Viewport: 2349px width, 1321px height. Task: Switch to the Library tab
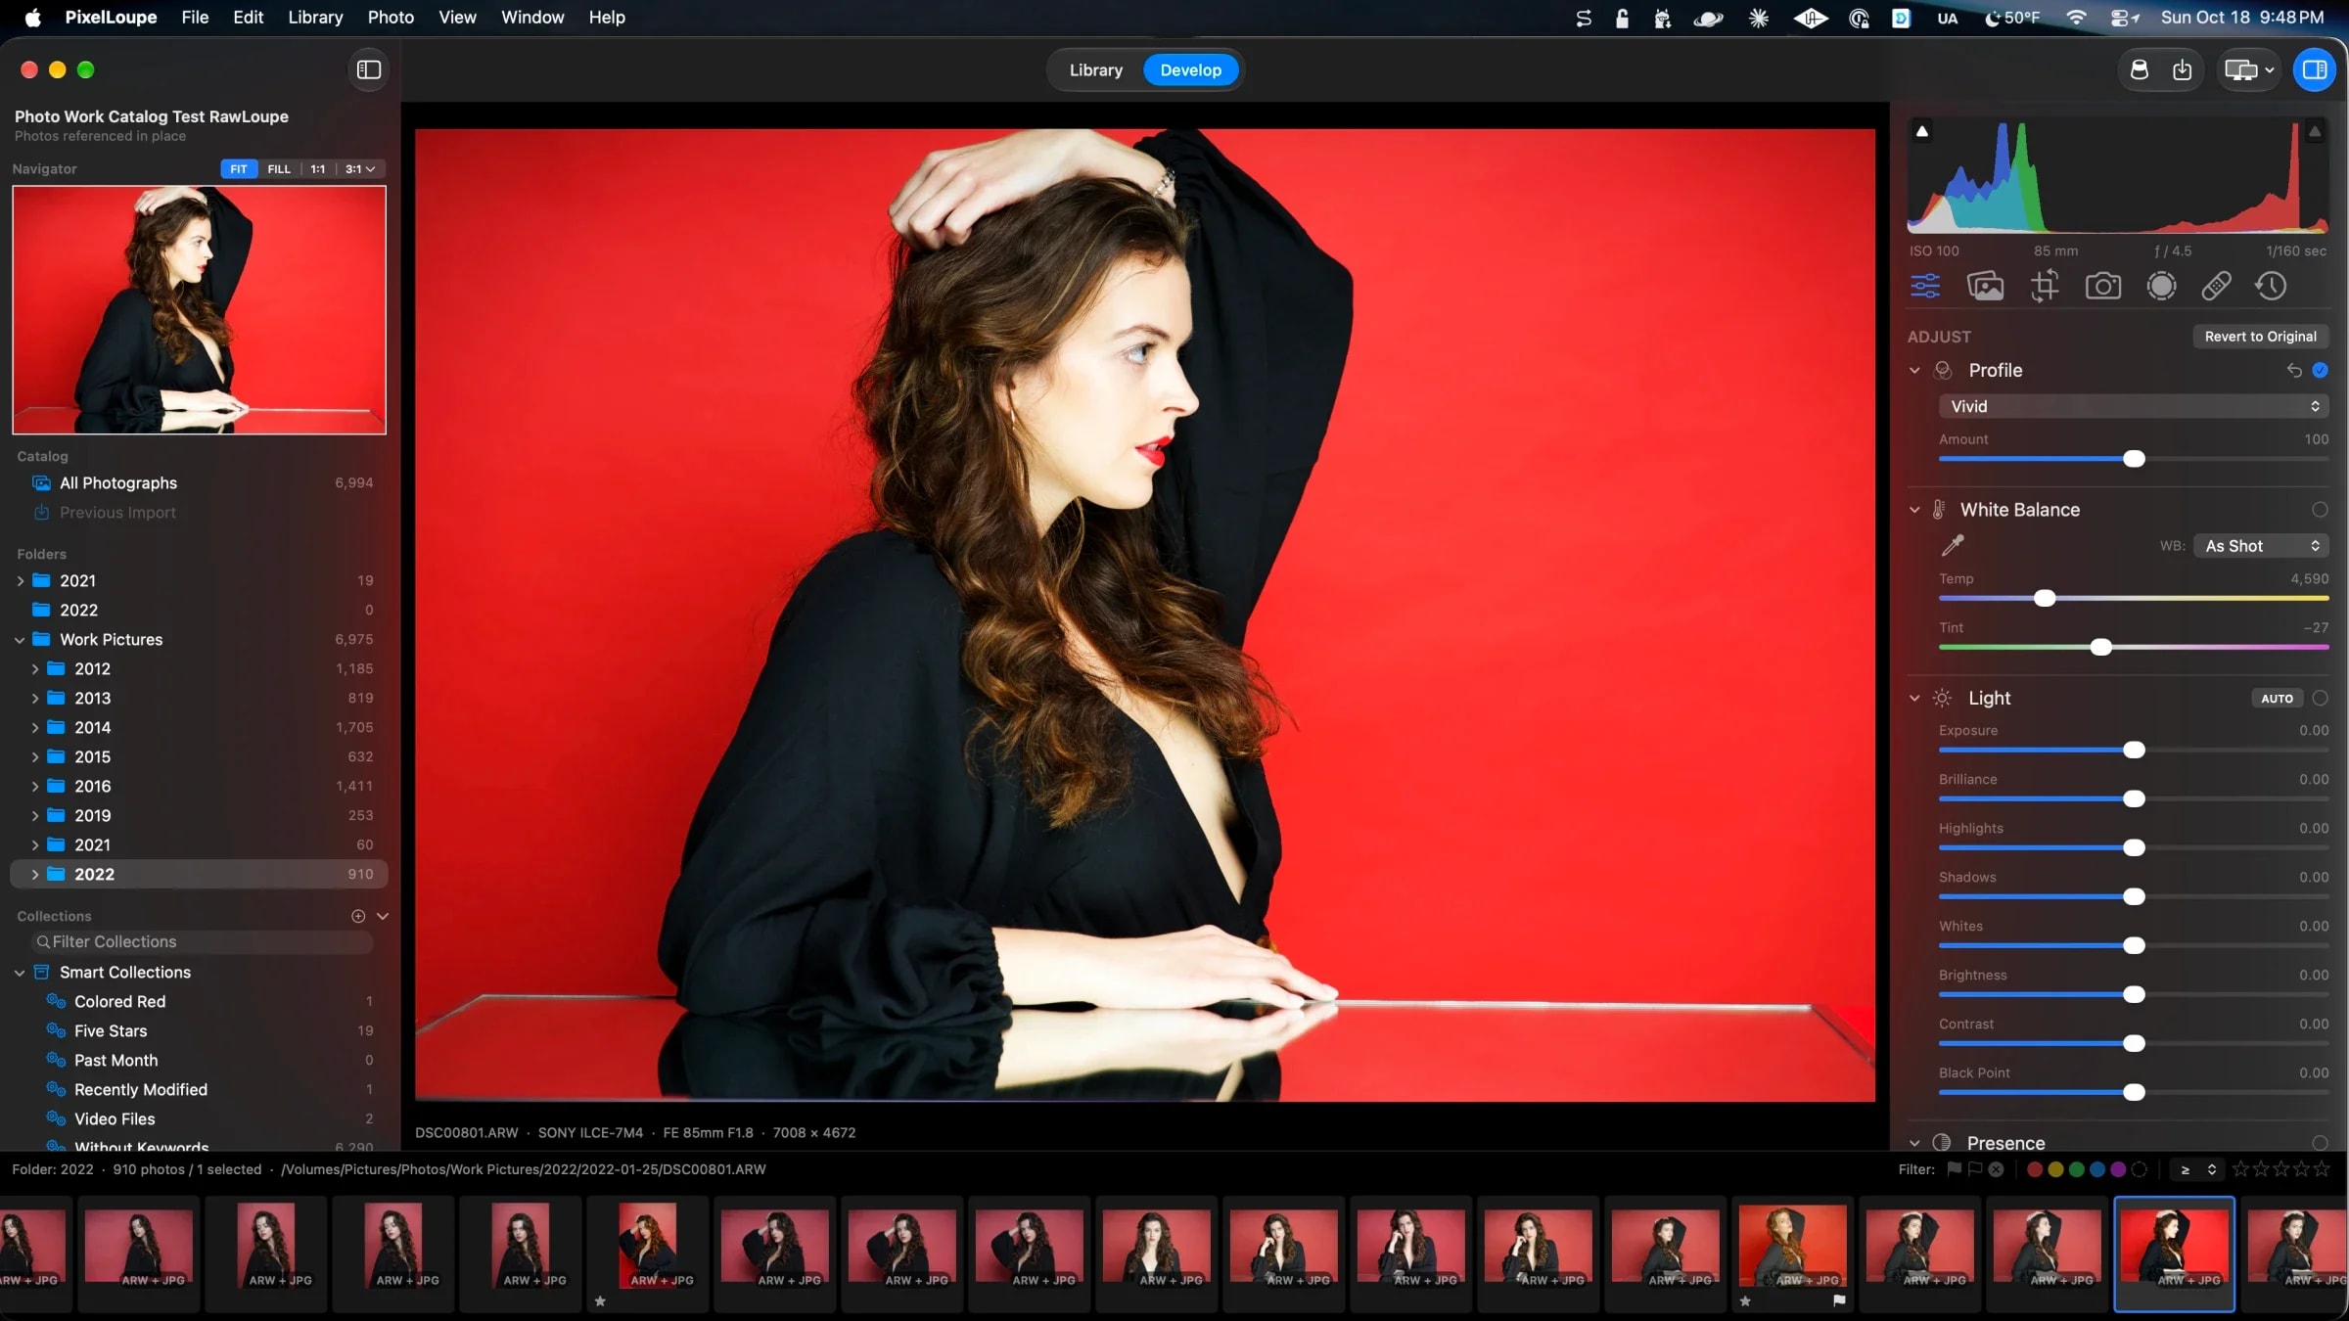point(1095,69)
